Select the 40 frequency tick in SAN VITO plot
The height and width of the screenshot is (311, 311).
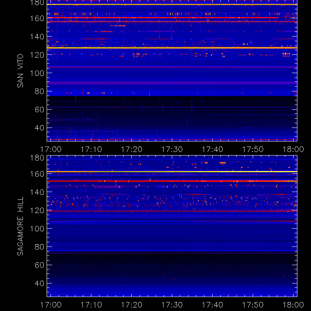coord(39,128)
